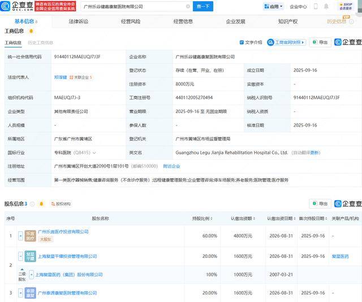Click 上海复星平耀 shareholder logo
Viewport: 362px width, 302px height.
click(30, 256)
